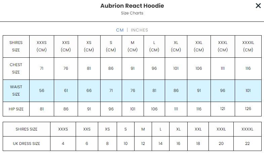This screenshot has height=156, width=264.
Task: Click UK dress size 12 cell
Action: (x=143, y=144)
